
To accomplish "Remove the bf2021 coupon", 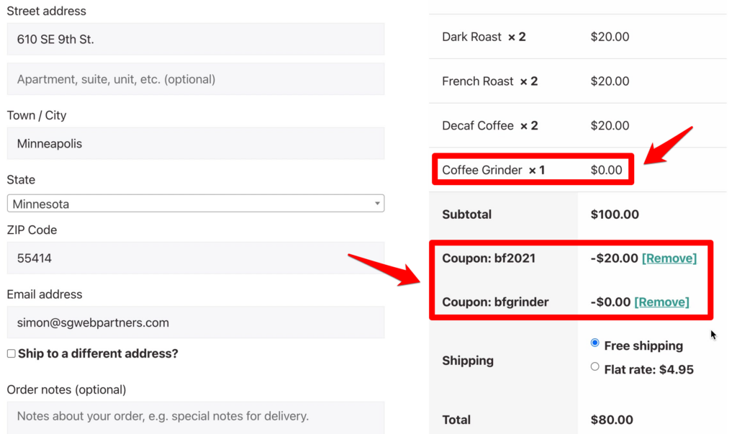I will pos(669,258).
